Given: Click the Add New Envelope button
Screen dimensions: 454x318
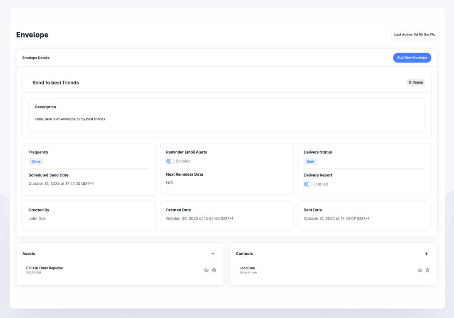Looking at the screenshot, I should coord(412,58).
